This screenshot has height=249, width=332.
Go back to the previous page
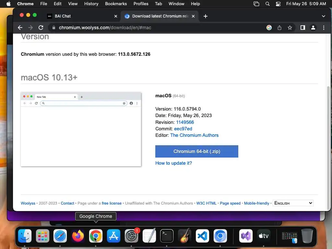pos(20,28)
